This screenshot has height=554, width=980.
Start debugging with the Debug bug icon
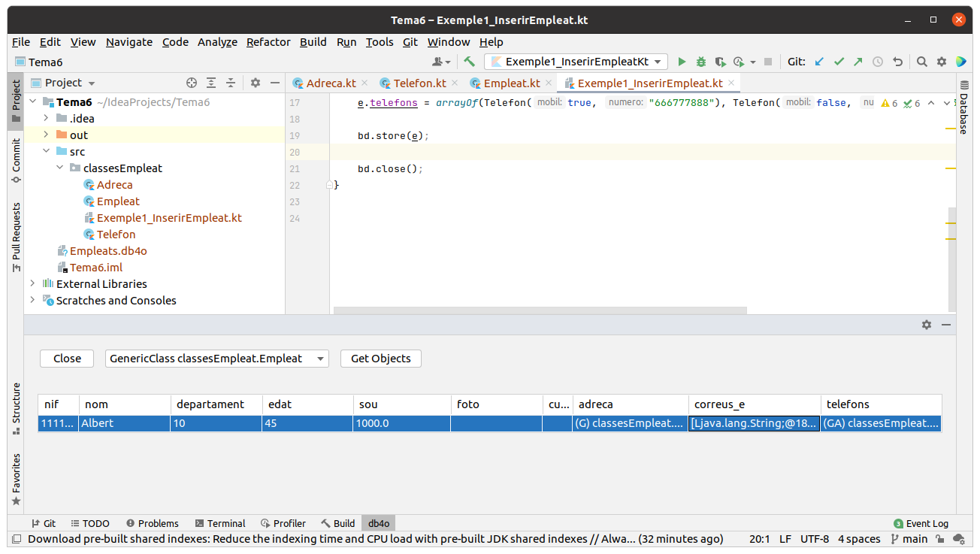(x=700, y=62)
